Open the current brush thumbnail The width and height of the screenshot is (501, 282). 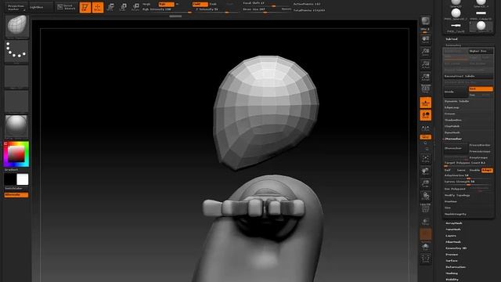click(x=16, y=26)
